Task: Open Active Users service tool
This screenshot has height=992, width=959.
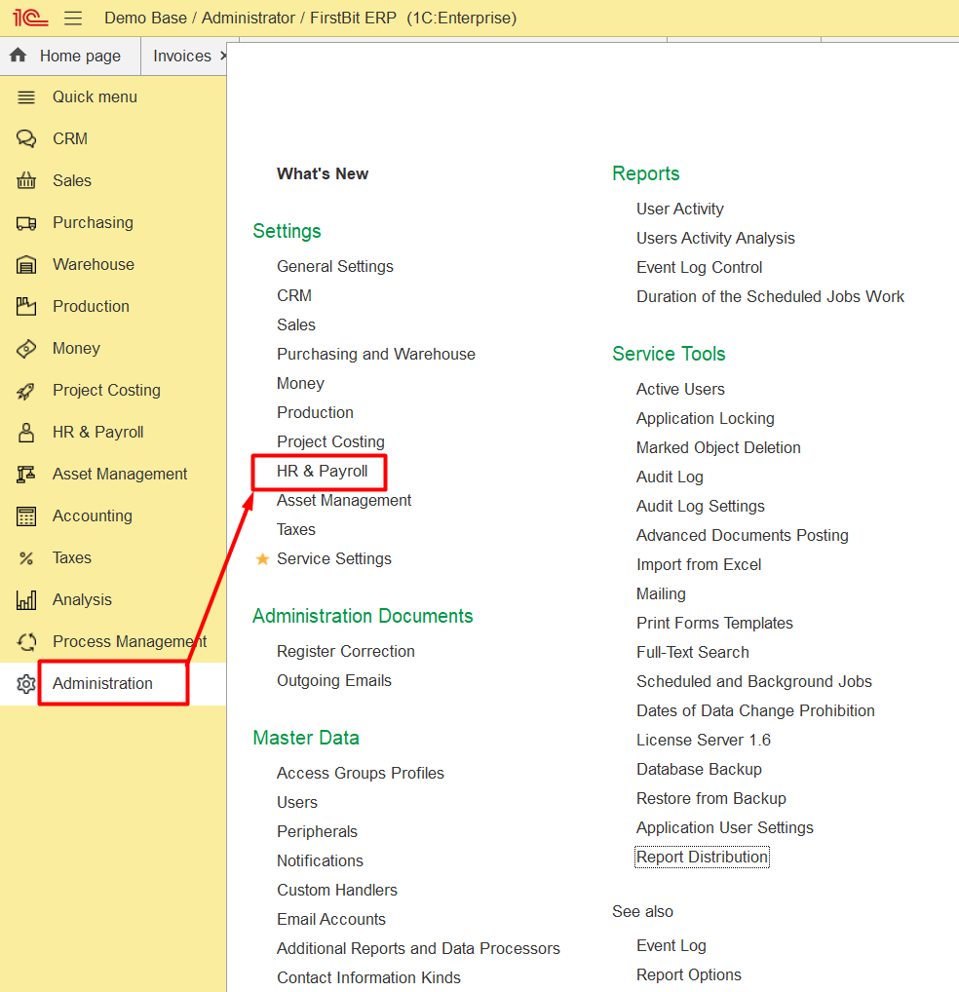Action: 680,389
